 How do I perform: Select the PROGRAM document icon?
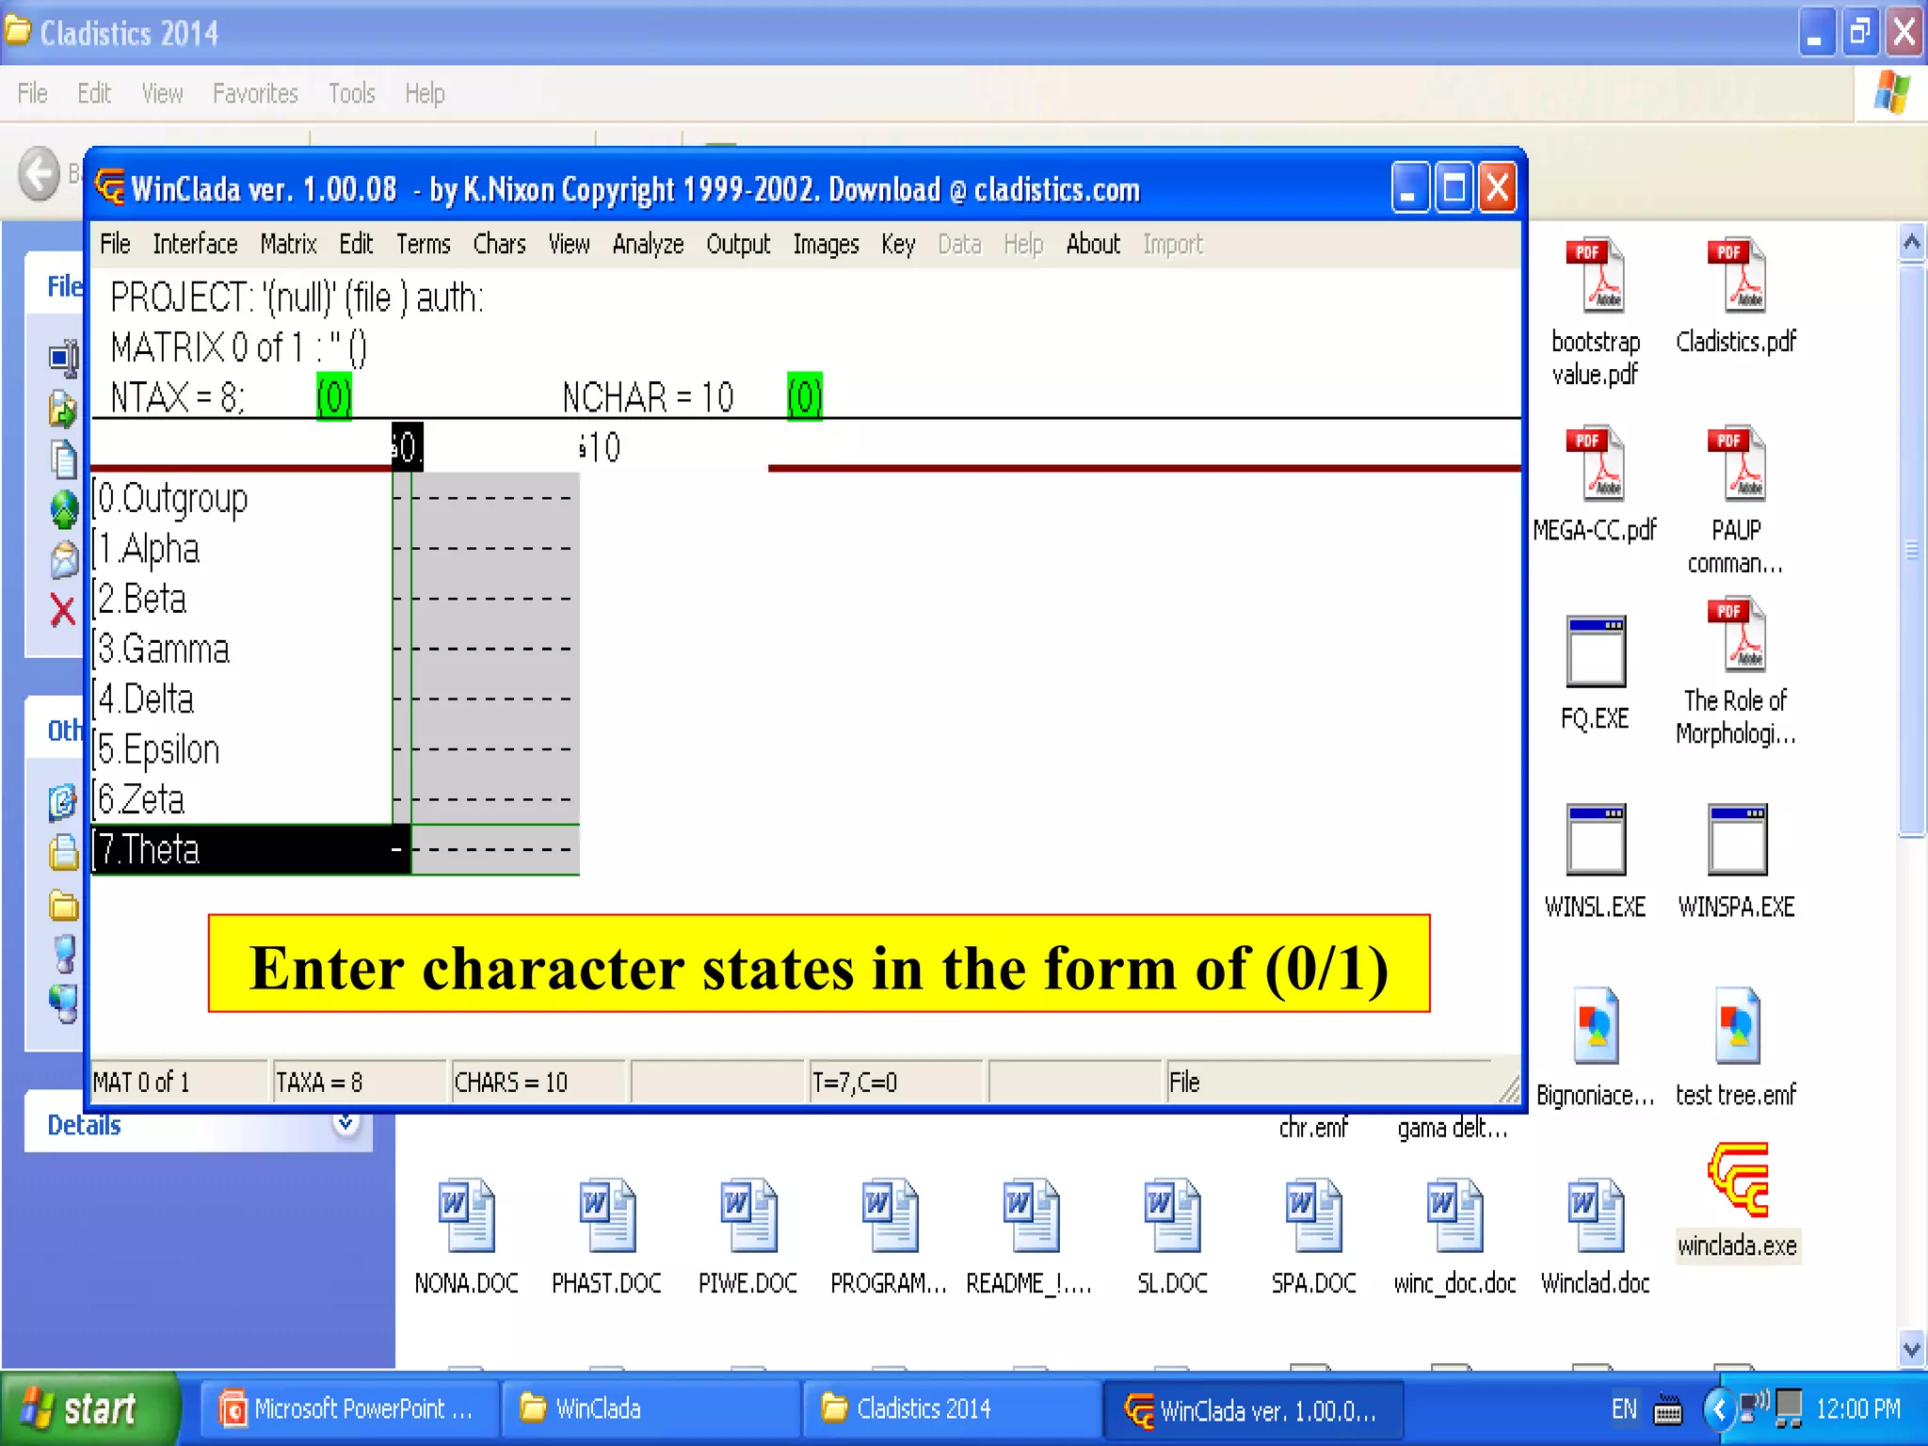tap(890, 1215)
